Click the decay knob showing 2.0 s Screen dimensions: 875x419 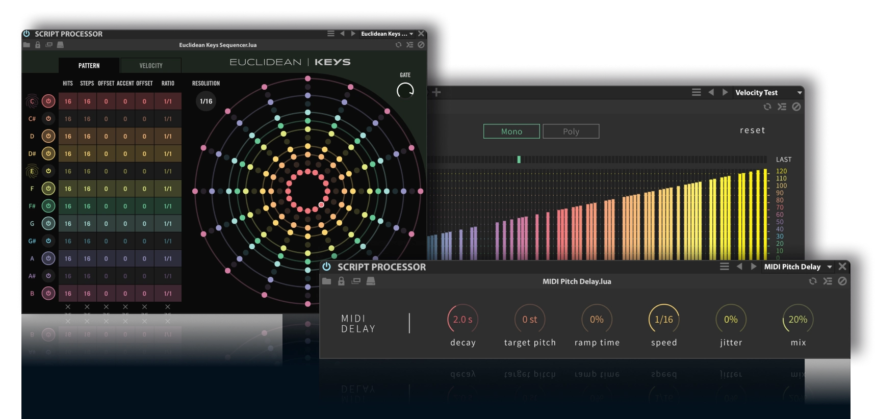coord(462,320)
